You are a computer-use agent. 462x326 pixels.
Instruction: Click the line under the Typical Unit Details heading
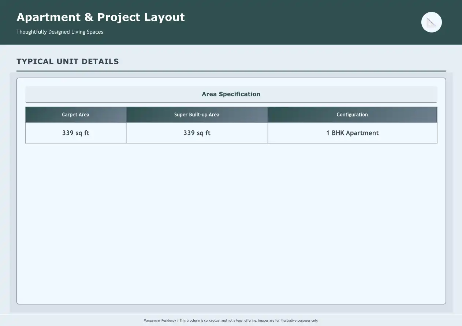[231, 71]
